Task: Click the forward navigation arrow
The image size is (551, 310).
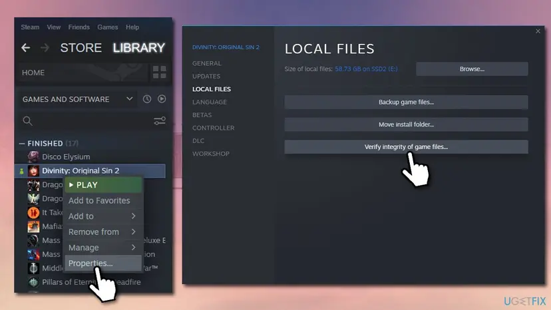Action: coord(45,48)
